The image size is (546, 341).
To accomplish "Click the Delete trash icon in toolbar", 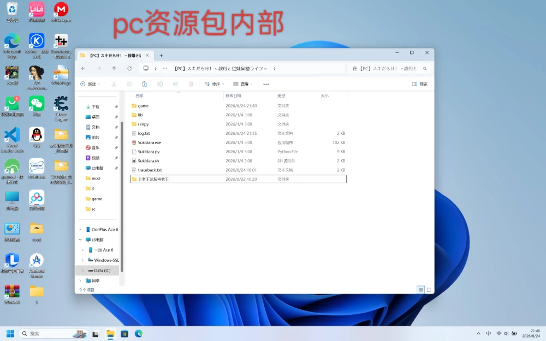I will pyautogui.click(x=191, y=84).
